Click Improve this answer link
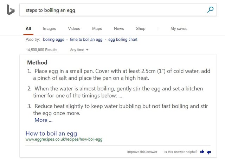The height and width of the screenshot is (163, 225). [x=142, y=152]
